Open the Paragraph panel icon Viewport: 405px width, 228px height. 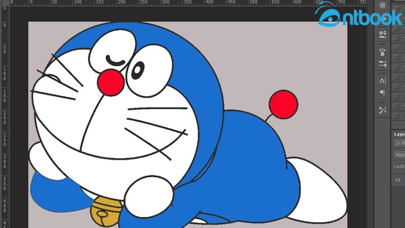tap(383, 93)
